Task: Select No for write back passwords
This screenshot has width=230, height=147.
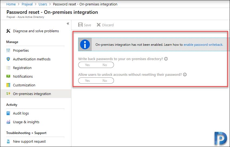Action: coord(105,65)
